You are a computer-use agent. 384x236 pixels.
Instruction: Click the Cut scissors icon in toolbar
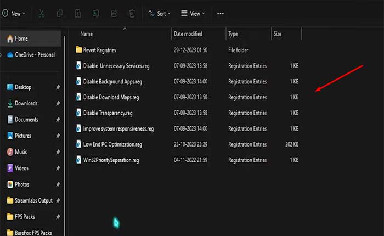pyautogui.click(x=42, y=13)
